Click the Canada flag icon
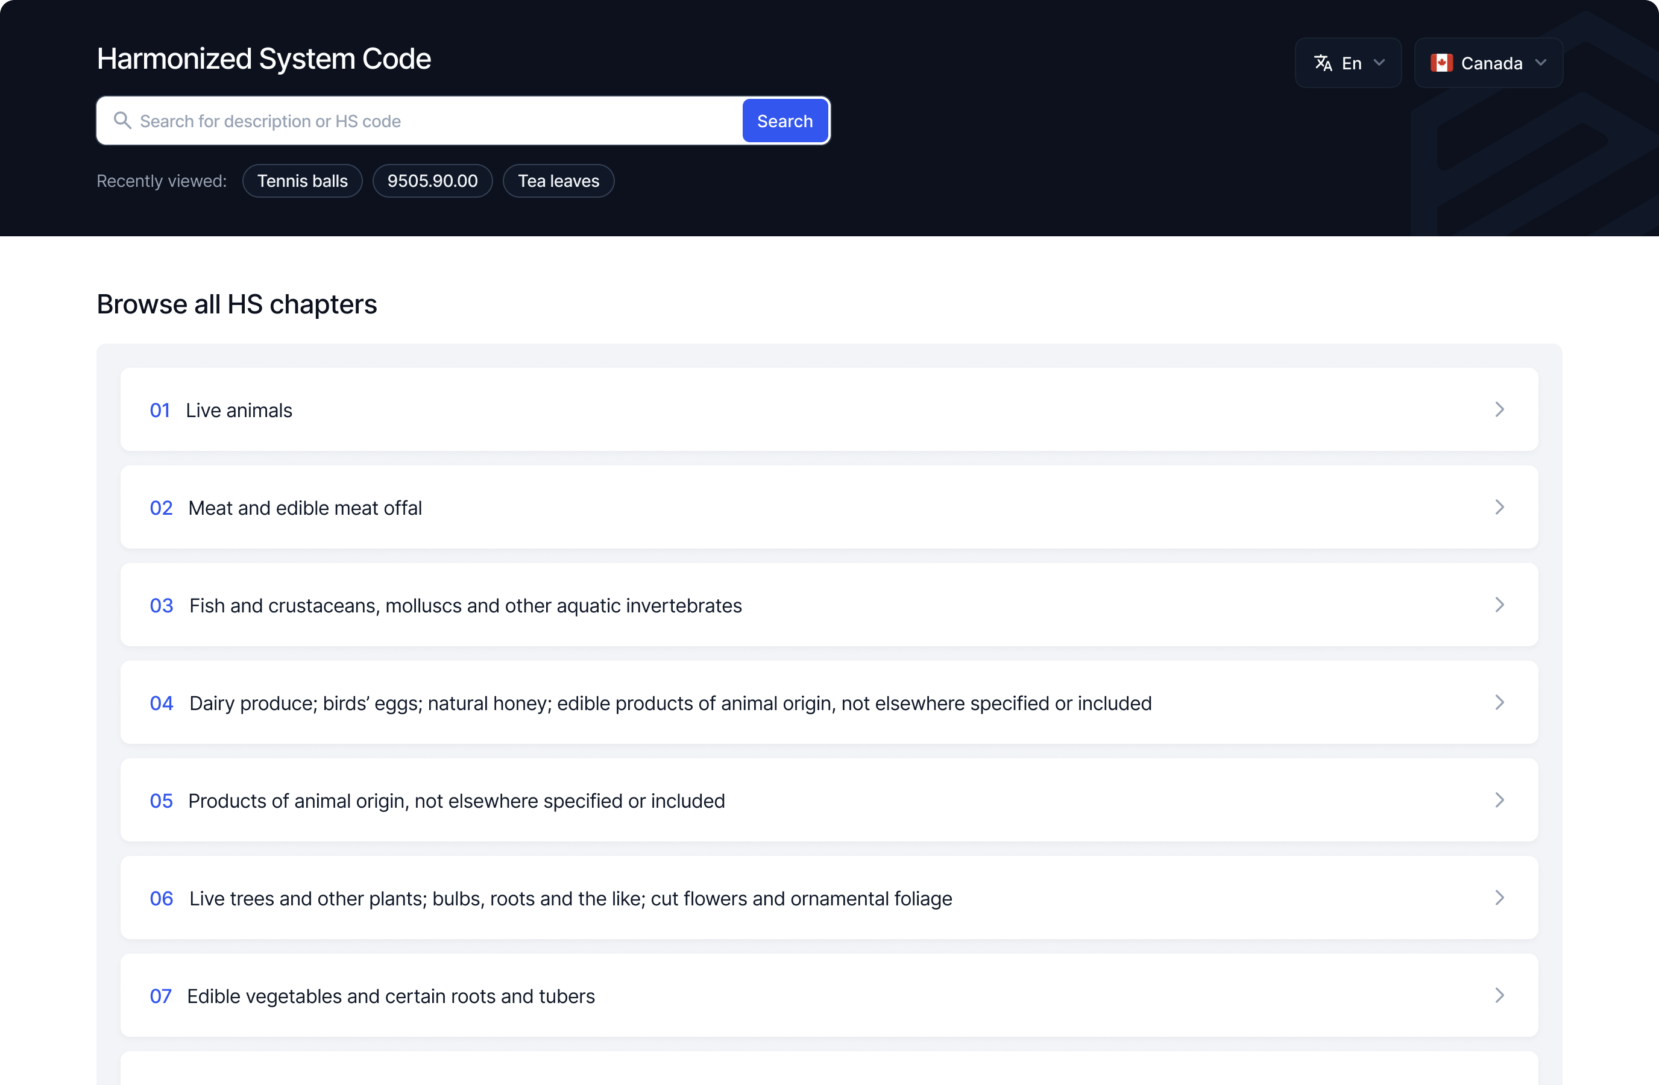 (1441, 63)
